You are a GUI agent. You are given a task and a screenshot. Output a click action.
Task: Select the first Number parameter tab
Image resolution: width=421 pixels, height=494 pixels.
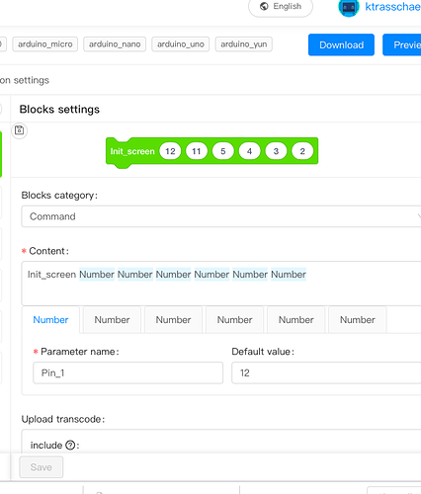[x=50, y=320]
